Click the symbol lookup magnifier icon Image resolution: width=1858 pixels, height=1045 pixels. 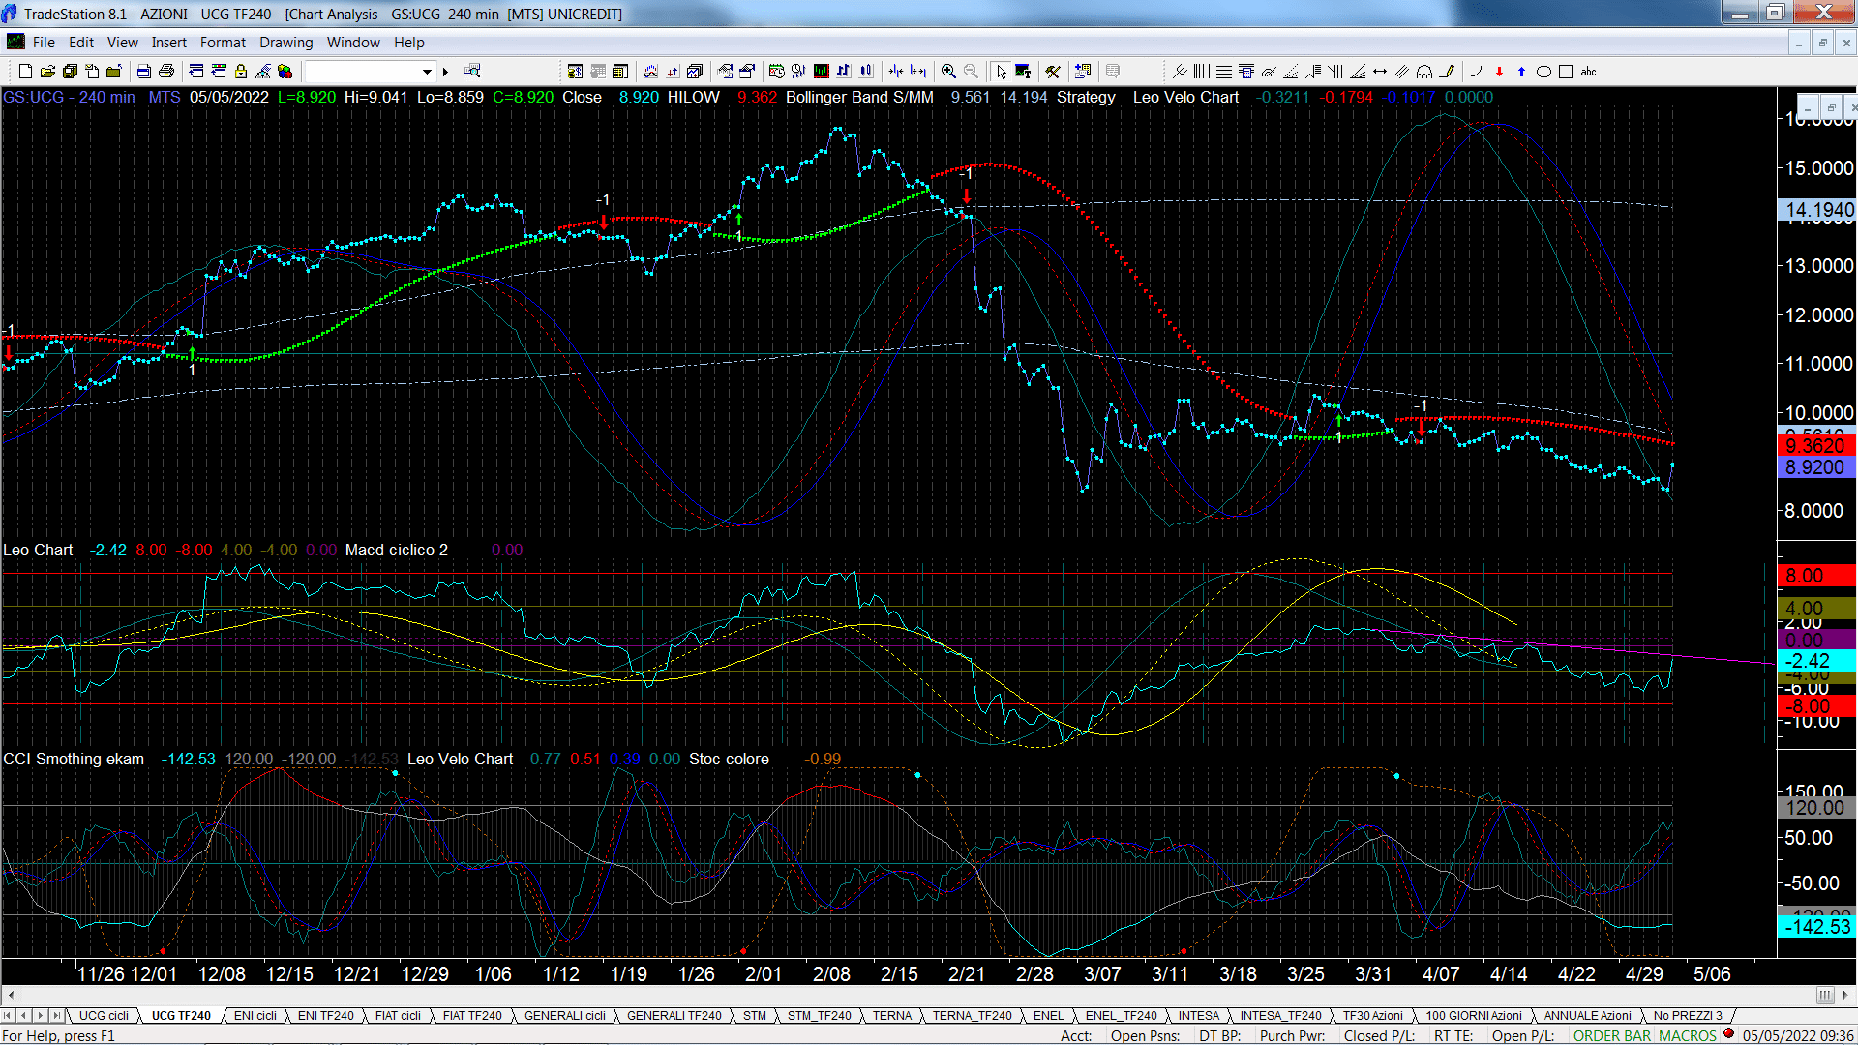[x=472, y=72]
